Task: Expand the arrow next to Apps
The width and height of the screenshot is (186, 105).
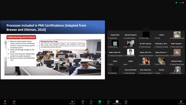Action: pyautogui.click(x=111, y=101)
